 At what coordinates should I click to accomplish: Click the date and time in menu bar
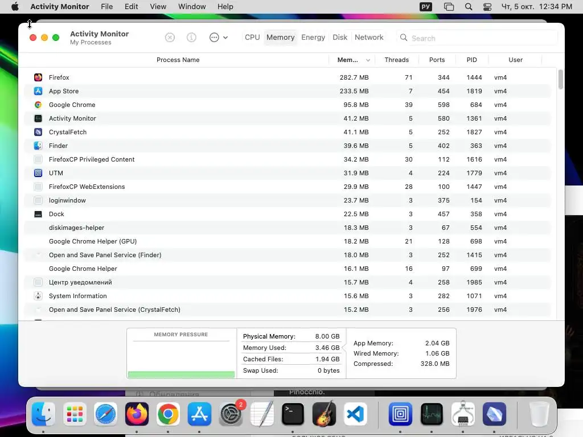[536, 7]
